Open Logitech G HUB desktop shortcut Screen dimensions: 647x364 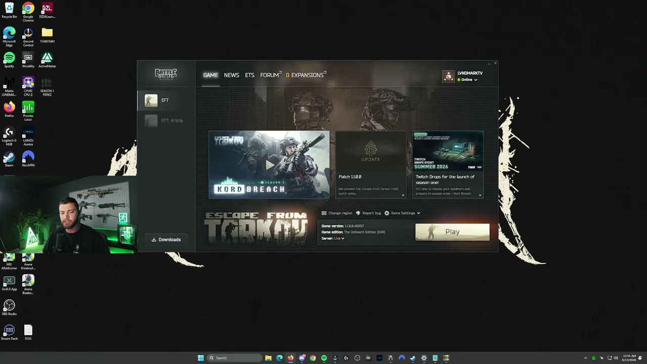click(9, 136)
